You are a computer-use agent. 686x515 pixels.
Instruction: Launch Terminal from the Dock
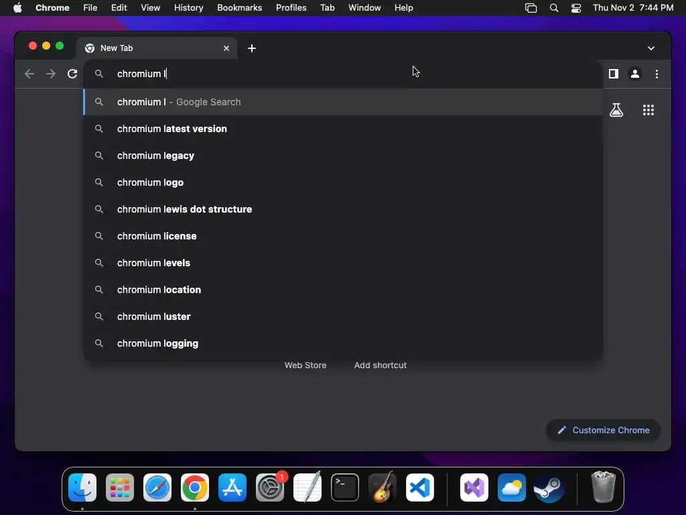click(345, 488)
